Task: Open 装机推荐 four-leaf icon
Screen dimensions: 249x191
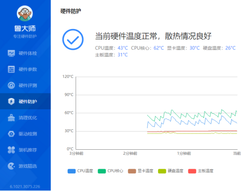Action: coord(11,150)
